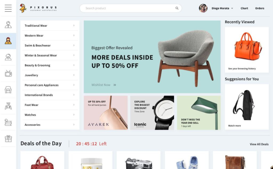The image size is (273, 169).
Task: Focus the Search product field
Action: [x=131, y=8]
